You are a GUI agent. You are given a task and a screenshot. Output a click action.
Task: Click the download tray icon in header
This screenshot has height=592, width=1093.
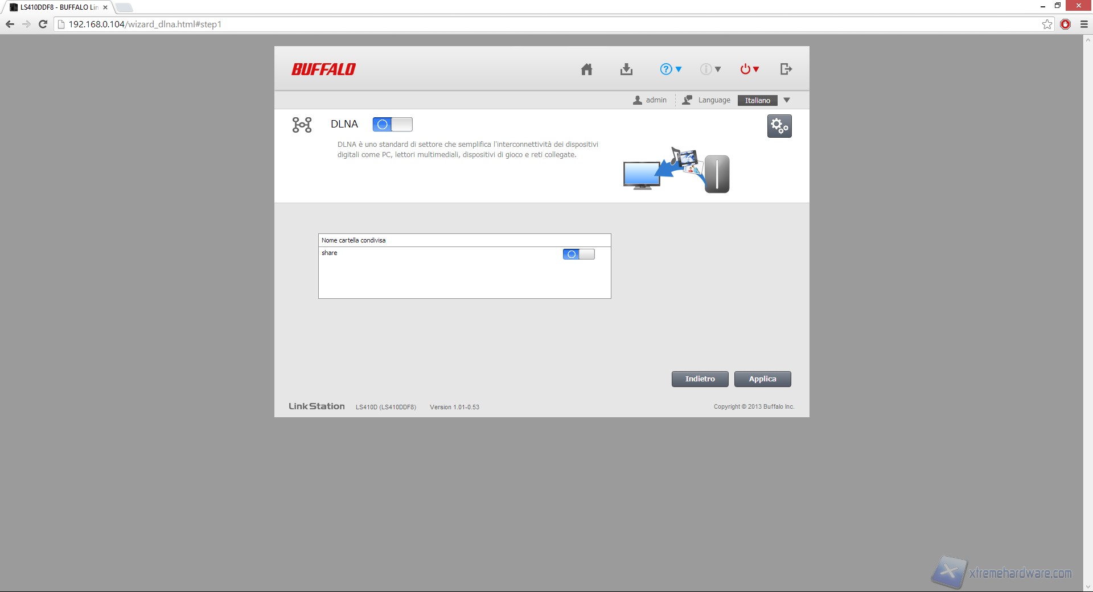[626, 69]
